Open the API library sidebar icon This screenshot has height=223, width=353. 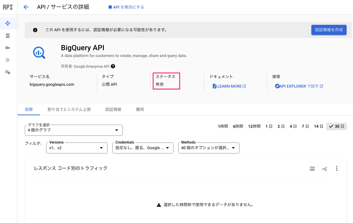point(8,36)
